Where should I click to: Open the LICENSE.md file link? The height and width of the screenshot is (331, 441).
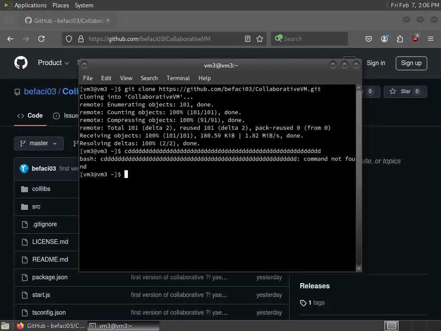(50, 242)
